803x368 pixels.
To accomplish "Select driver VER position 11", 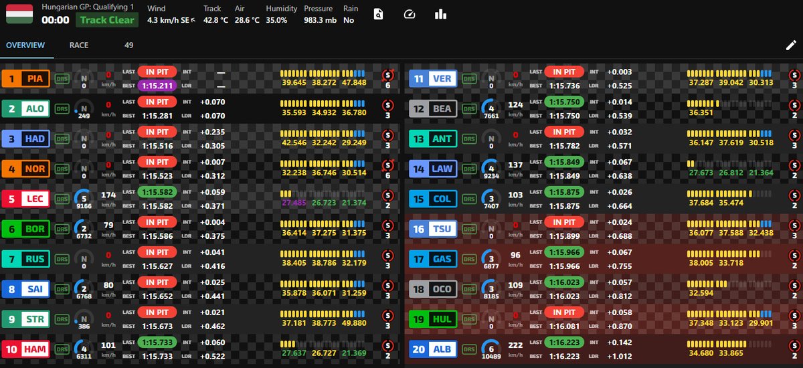I will click(432, 79).
